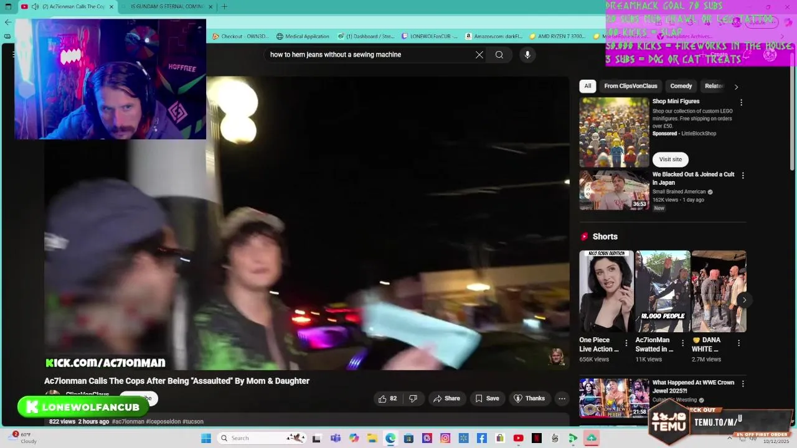Open options for the DANA WHITE short
This screenshot has height=448, width=797.
738,343
